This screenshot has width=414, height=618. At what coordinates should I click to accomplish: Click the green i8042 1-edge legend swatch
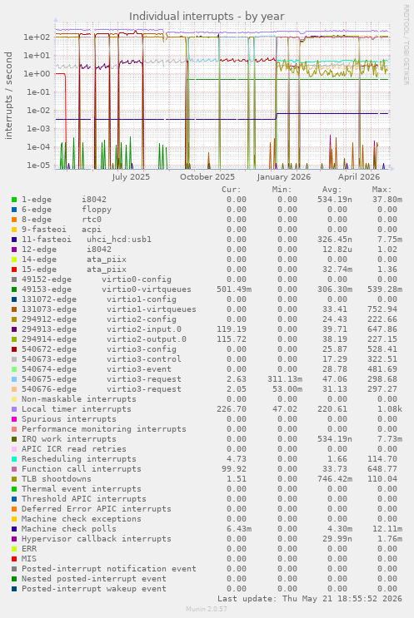pos(14,200)
